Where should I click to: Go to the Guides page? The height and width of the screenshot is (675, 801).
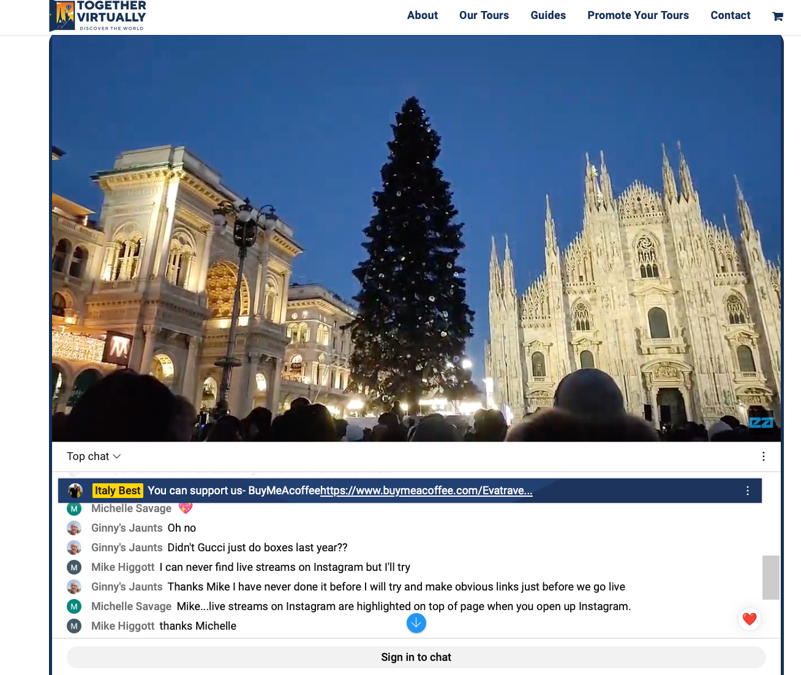pos(547,15)
